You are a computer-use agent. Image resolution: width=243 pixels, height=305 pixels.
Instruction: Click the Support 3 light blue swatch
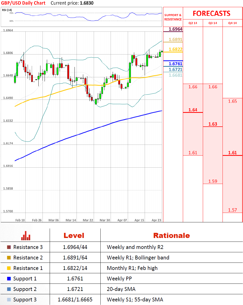(x=9, y=300)
